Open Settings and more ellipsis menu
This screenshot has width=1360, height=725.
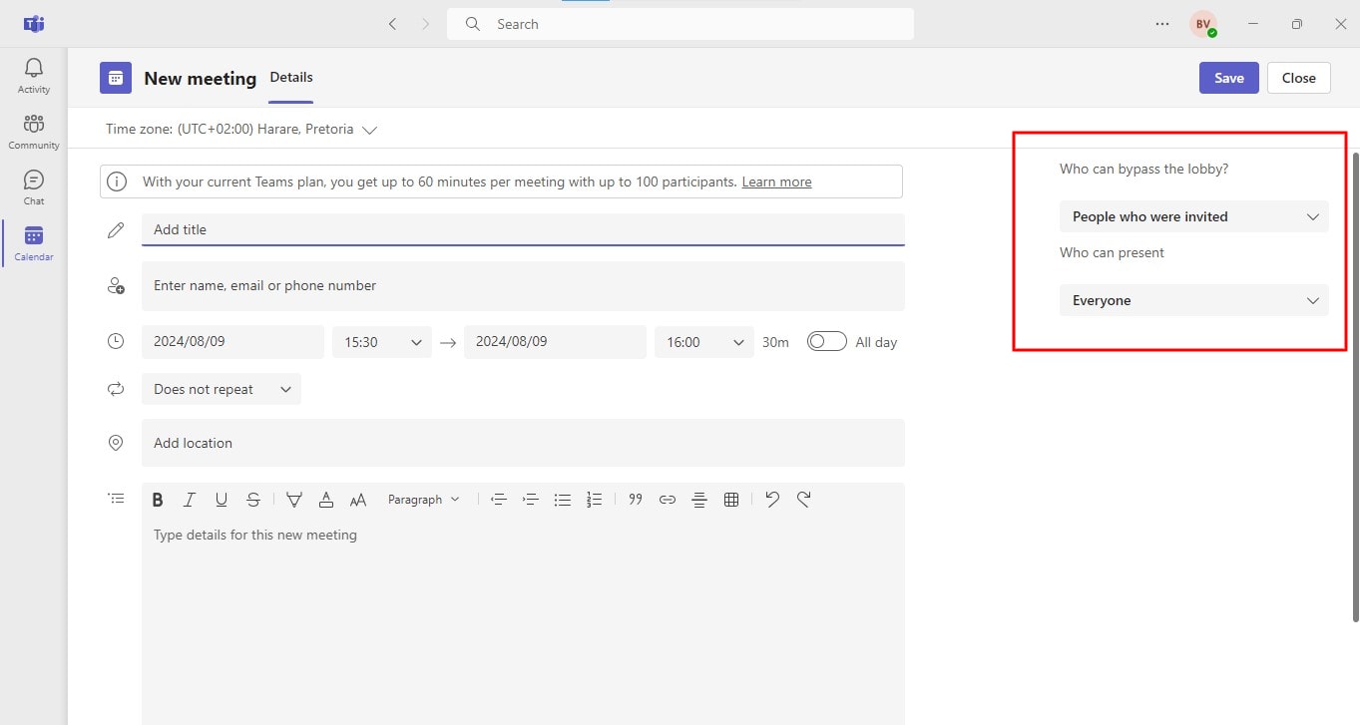pyautogui.click(x=1162, y=24)
